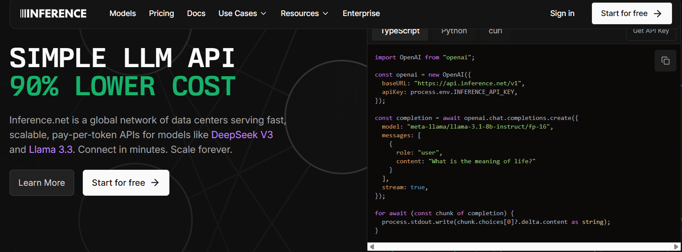Open the Enterprise page
This screenshot has height=252, width=682.
click(361, 13)
